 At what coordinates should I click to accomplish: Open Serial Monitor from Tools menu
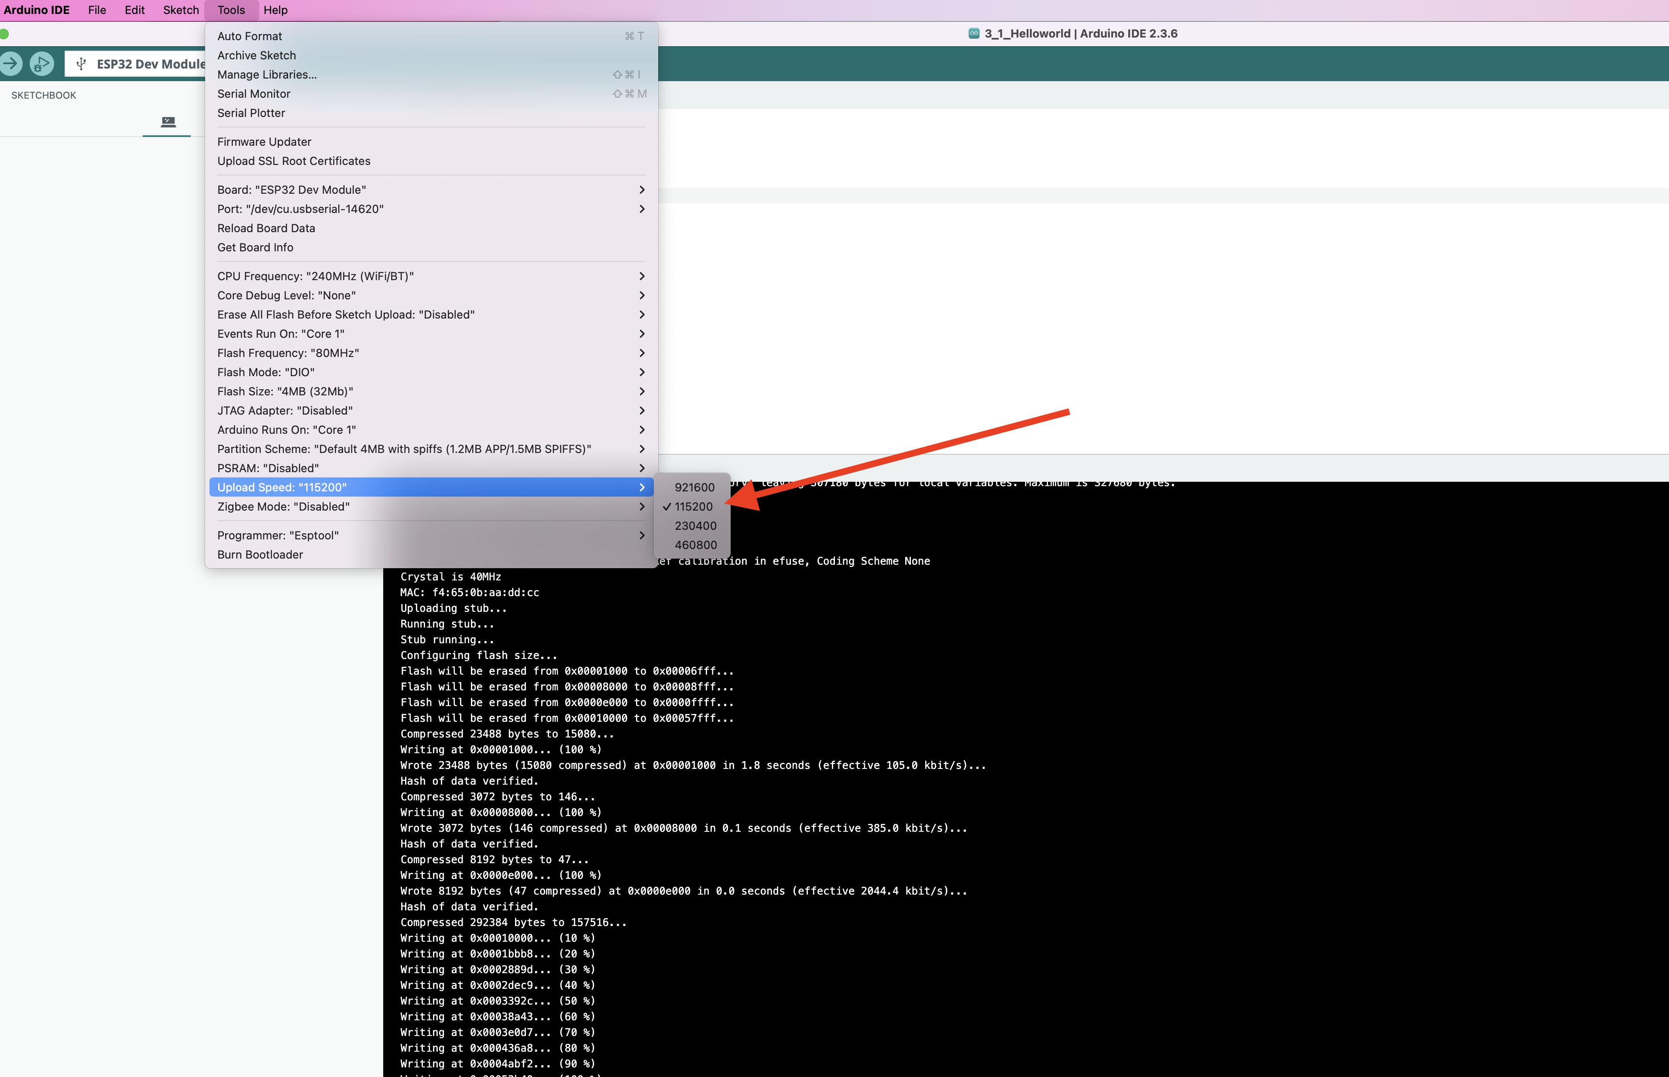coord(431,94)
